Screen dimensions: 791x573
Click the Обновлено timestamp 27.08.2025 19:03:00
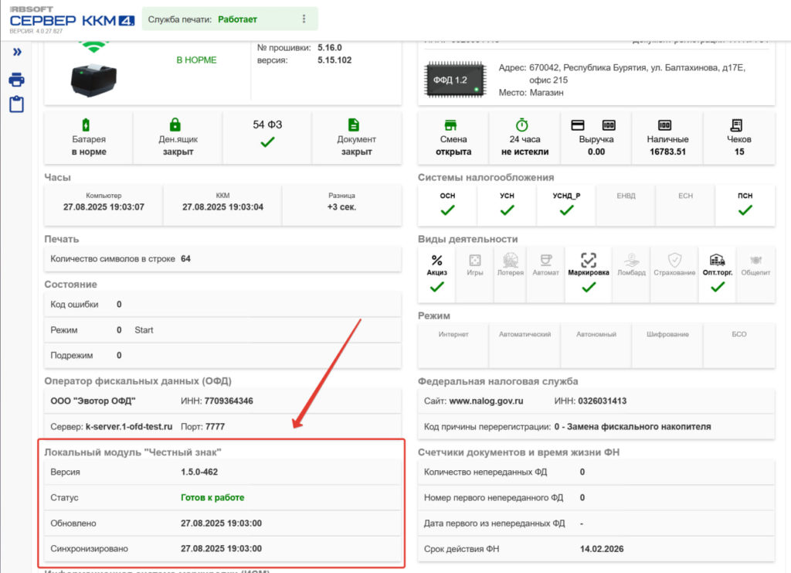[221, 523]
